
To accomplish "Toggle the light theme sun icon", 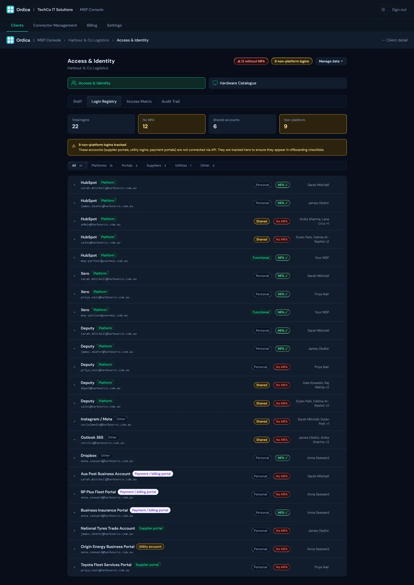I will pyautogui.click(x=383, y=9).
